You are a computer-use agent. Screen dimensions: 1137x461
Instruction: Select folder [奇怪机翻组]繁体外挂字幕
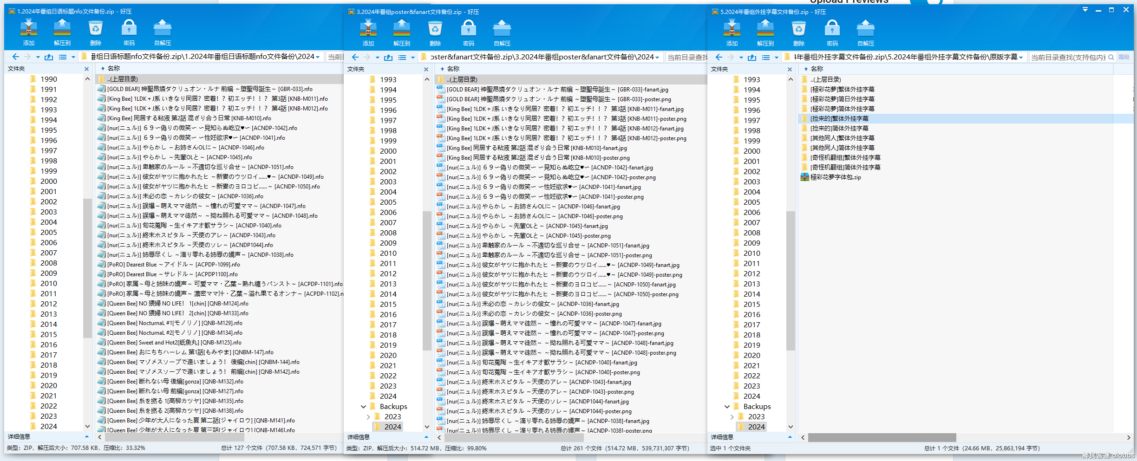(845, 157)
